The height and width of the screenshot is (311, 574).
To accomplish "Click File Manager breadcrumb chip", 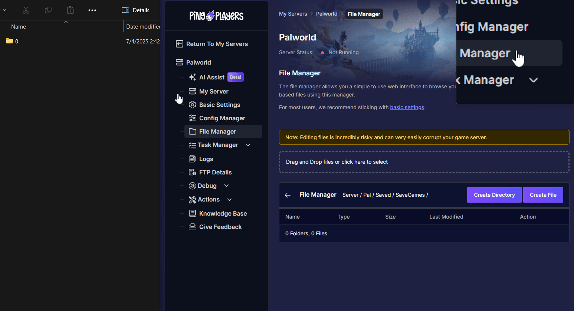I will (364, 14).
